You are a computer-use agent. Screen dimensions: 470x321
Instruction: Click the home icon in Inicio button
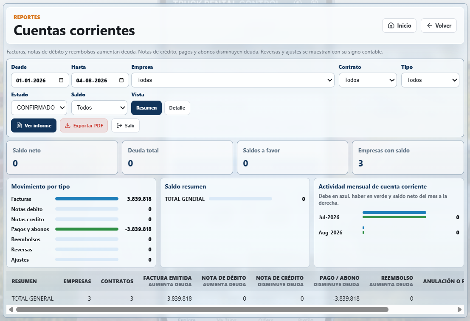pyautogui.click(x=391, y=25)
